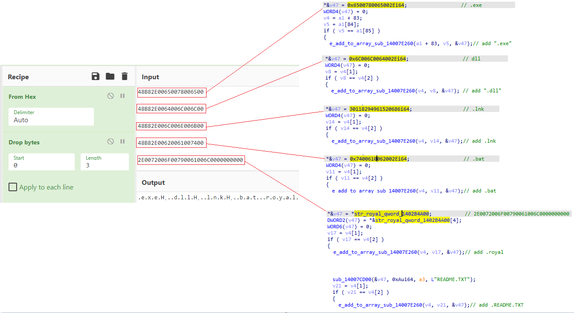
Task: Select the hex line starting 48B82E00650078006500
Action: tap(171, 92)
